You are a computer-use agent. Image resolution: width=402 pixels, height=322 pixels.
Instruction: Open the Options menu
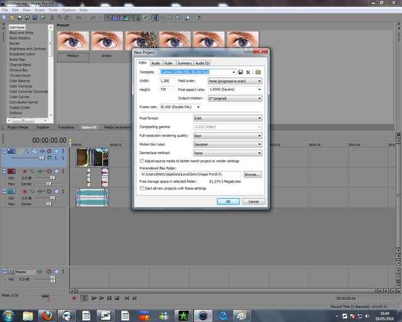coord(68,10)
